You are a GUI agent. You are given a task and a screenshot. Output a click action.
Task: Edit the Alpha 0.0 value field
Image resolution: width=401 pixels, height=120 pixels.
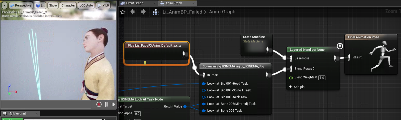click(x=137, y=113)
